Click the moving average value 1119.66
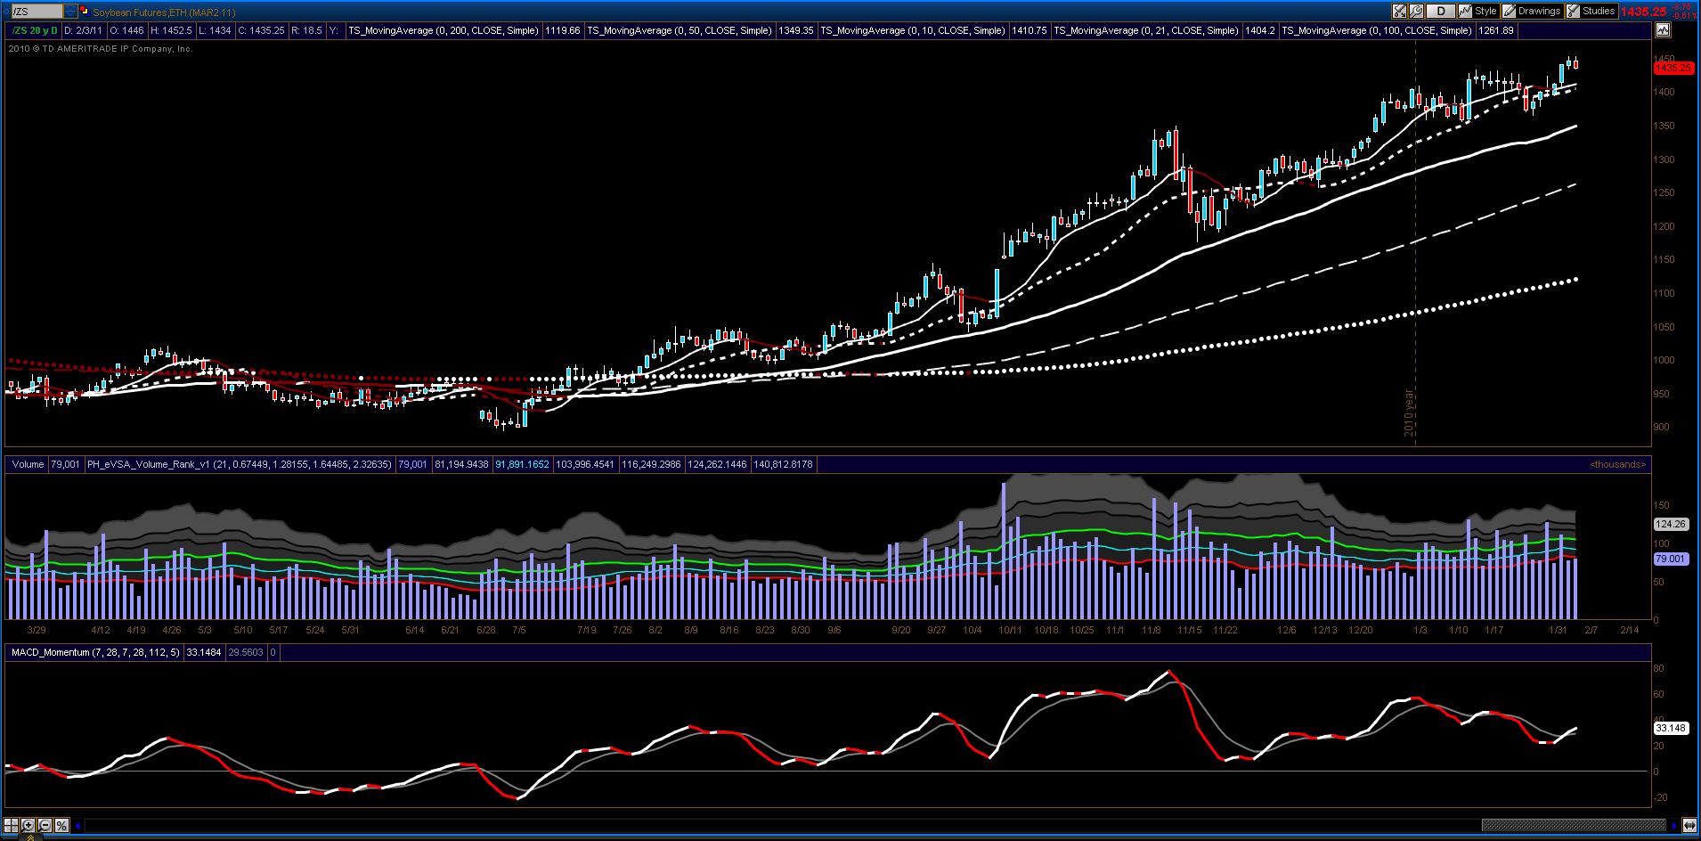 [x=562, y=30]
